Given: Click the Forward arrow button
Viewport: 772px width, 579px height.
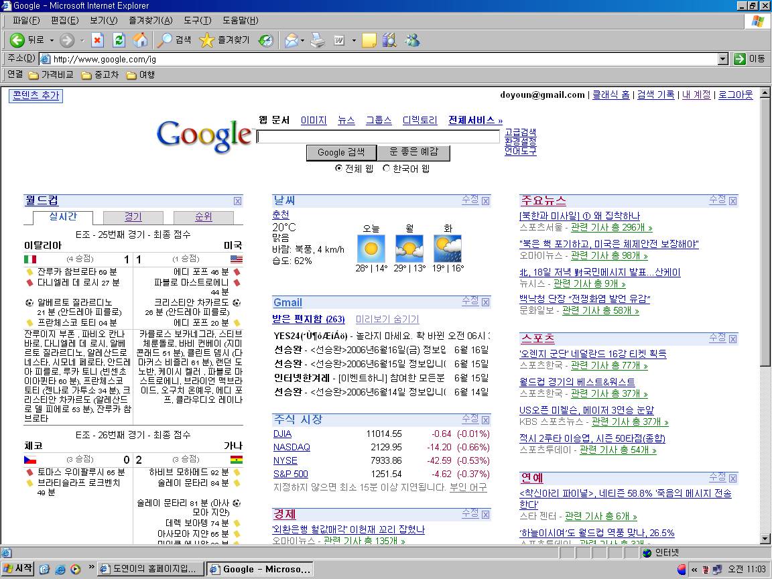Looking at the screenshot, I should click(67, 40).
